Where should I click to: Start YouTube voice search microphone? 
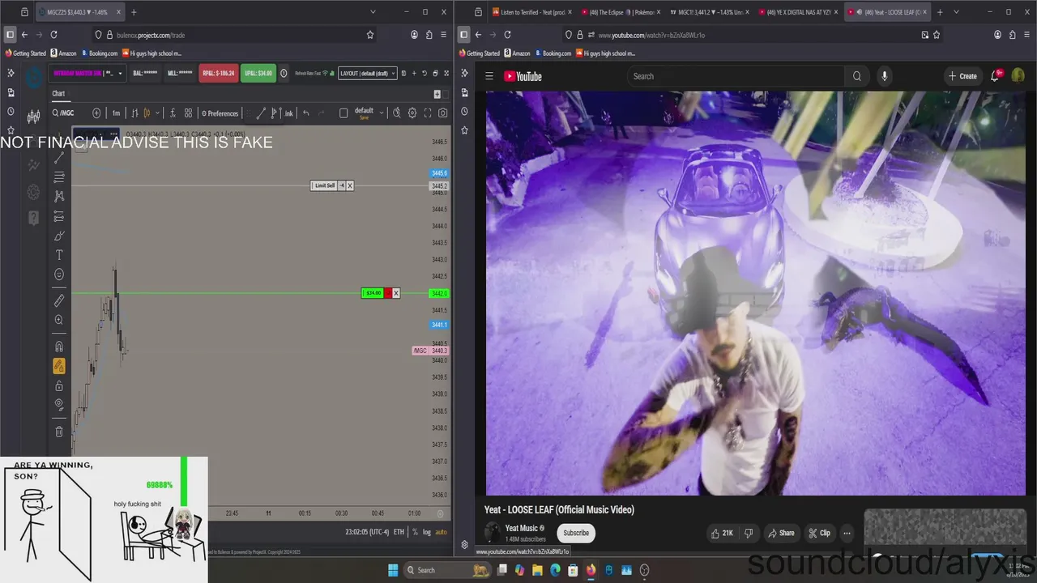click(x=884, y=76)
